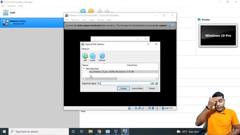Click the Cortana circle on taskbar
This screenshot has height=135, width=240.
(73, 132)
